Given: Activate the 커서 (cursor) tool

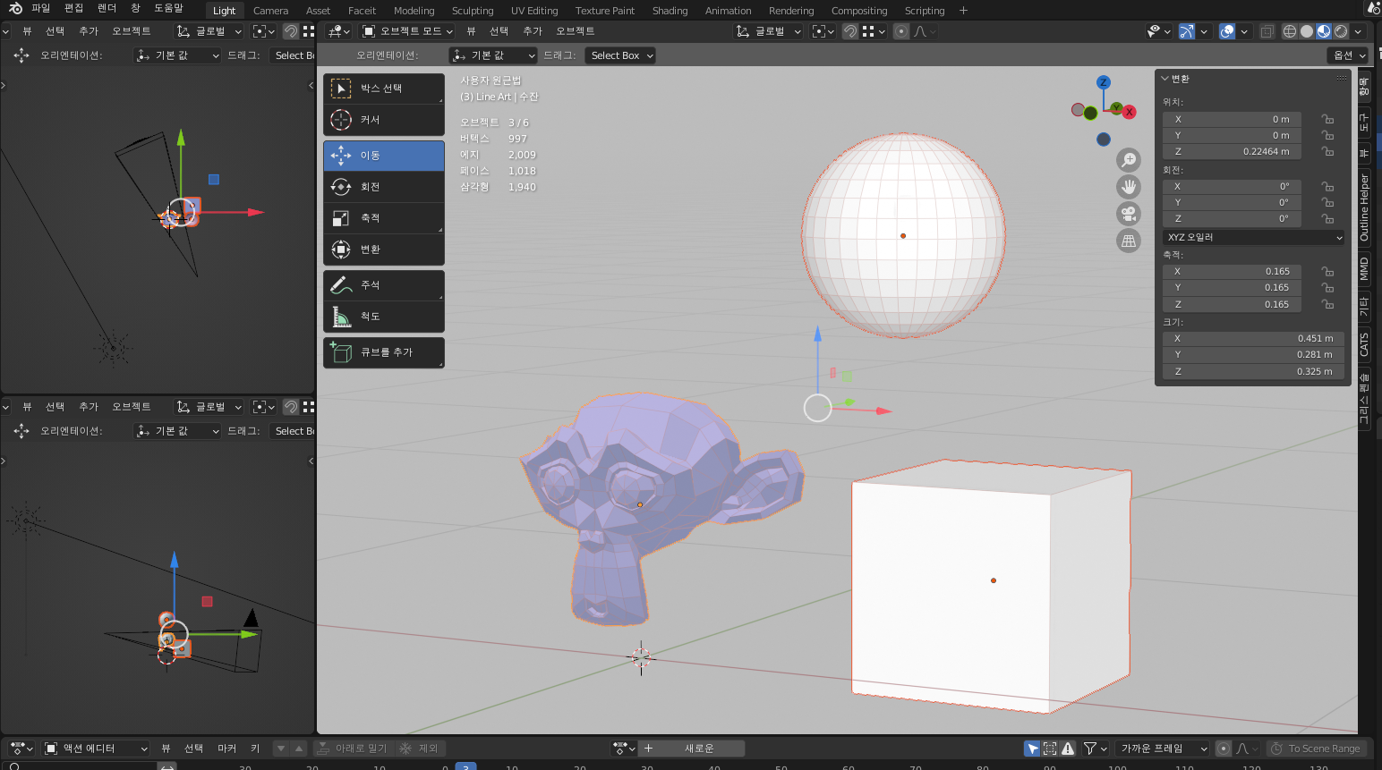Looking at the screenshot, I should pos(384,120).
